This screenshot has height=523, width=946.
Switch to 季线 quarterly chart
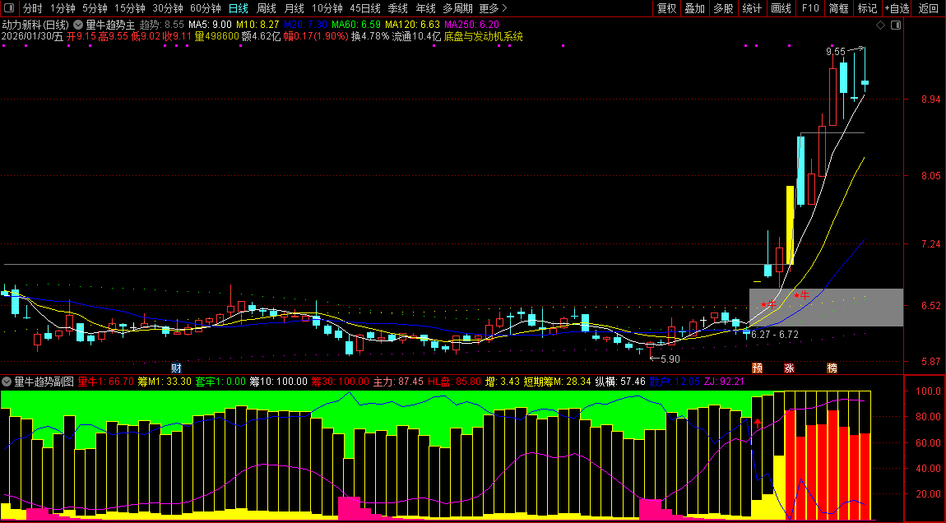click(397, 8)
